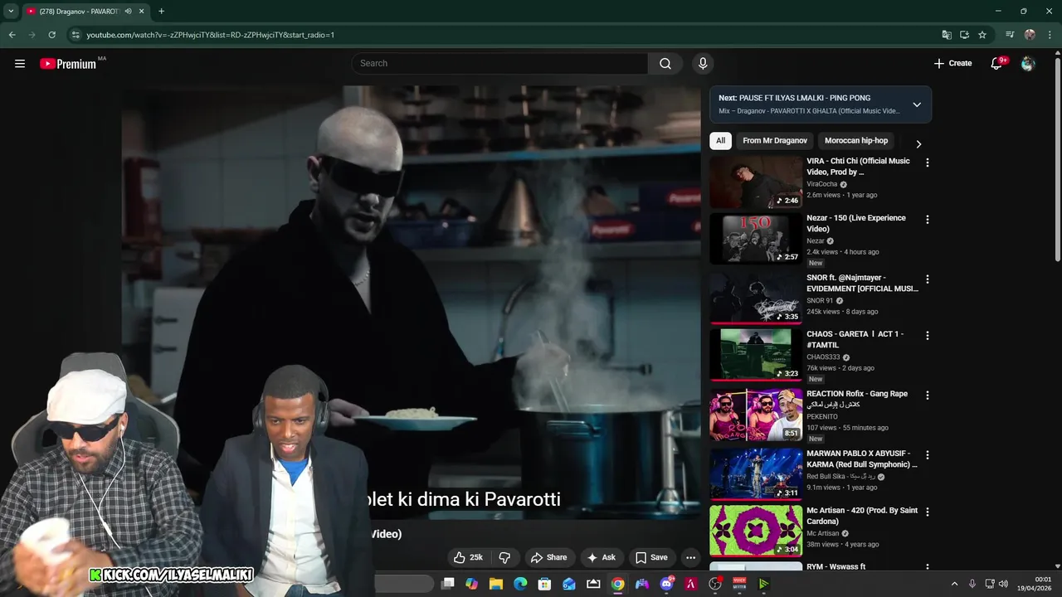
Task: Click the Share button
Action: (548, 557)
